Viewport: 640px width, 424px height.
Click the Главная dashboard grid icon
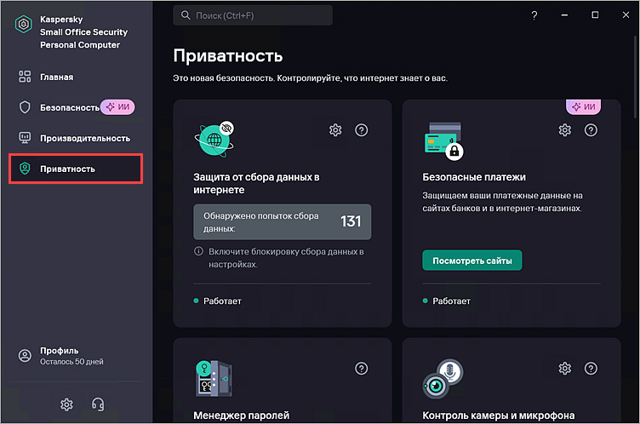click(x=25, y=77)
